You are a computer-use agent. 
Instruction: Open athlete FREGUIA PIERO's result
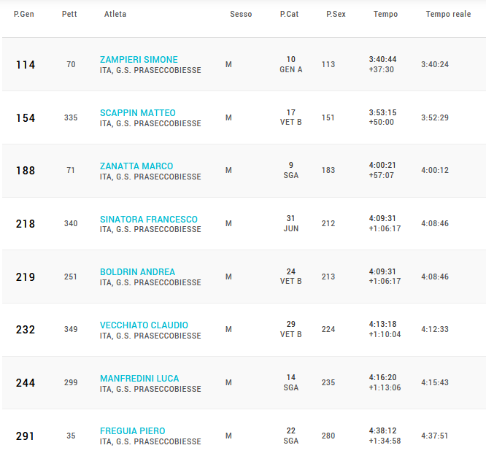(x=132, y=431)
